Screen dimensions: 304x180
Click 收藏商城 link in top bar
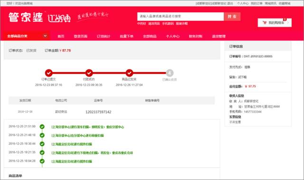[285, 3]
